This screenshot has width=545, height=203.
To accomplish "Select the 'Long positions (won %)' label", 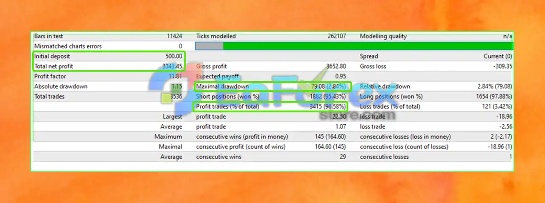I will point(391,97).
